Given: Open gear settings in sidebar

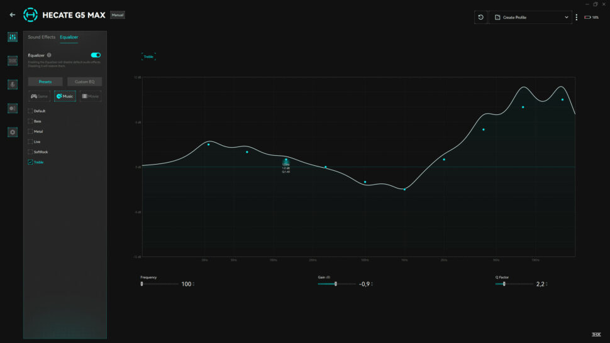Looking at the screenshot, I should pyautogui.click(x=13, y=132).
